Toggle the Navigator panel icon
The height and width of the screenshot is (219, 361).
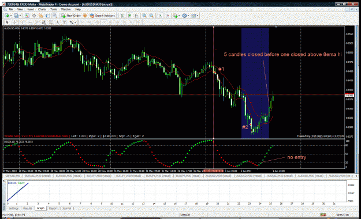point(41,16)
